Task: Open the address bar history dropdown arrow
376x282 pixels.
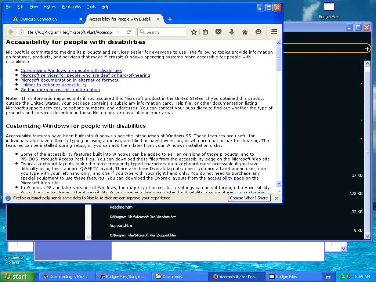Action: tap(118, 32)
